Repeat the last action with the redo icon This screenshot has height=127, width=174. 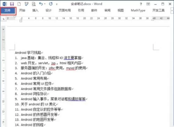[x=51, y=4]
